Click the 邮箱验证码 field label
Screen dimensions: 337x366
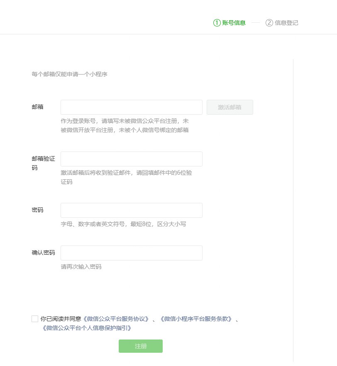43,163
